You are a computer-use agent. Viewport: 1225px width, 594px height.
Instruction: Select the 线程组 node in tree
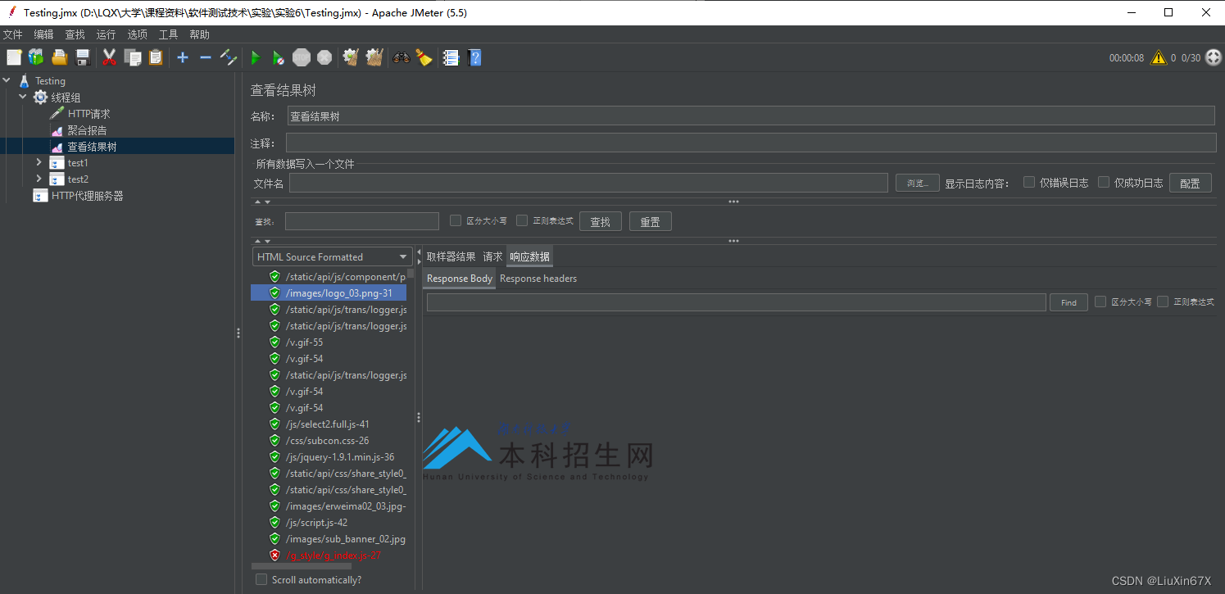click(66, 97)
